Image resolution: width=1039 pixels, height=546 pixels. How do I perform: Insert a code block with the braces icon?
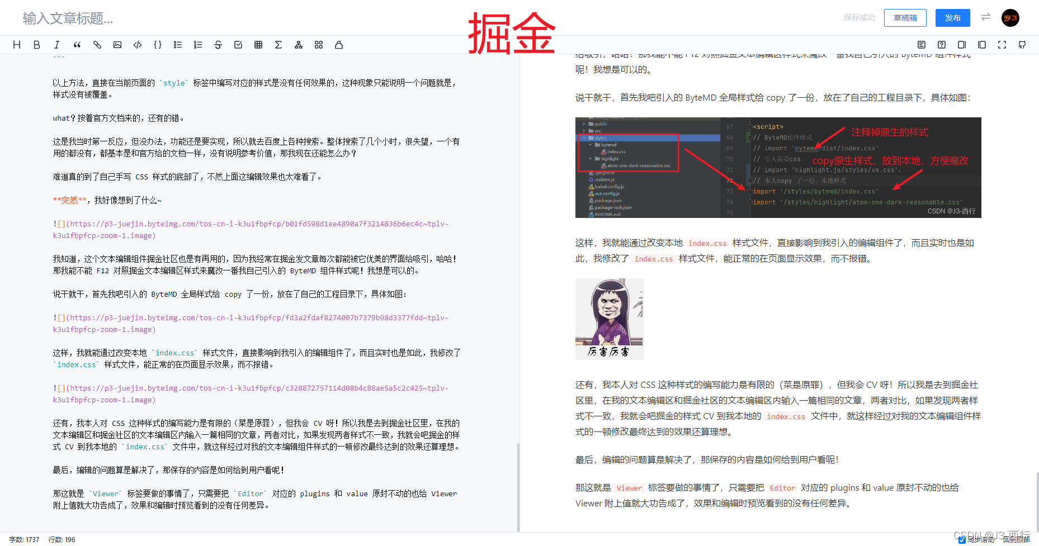[158, 45]
